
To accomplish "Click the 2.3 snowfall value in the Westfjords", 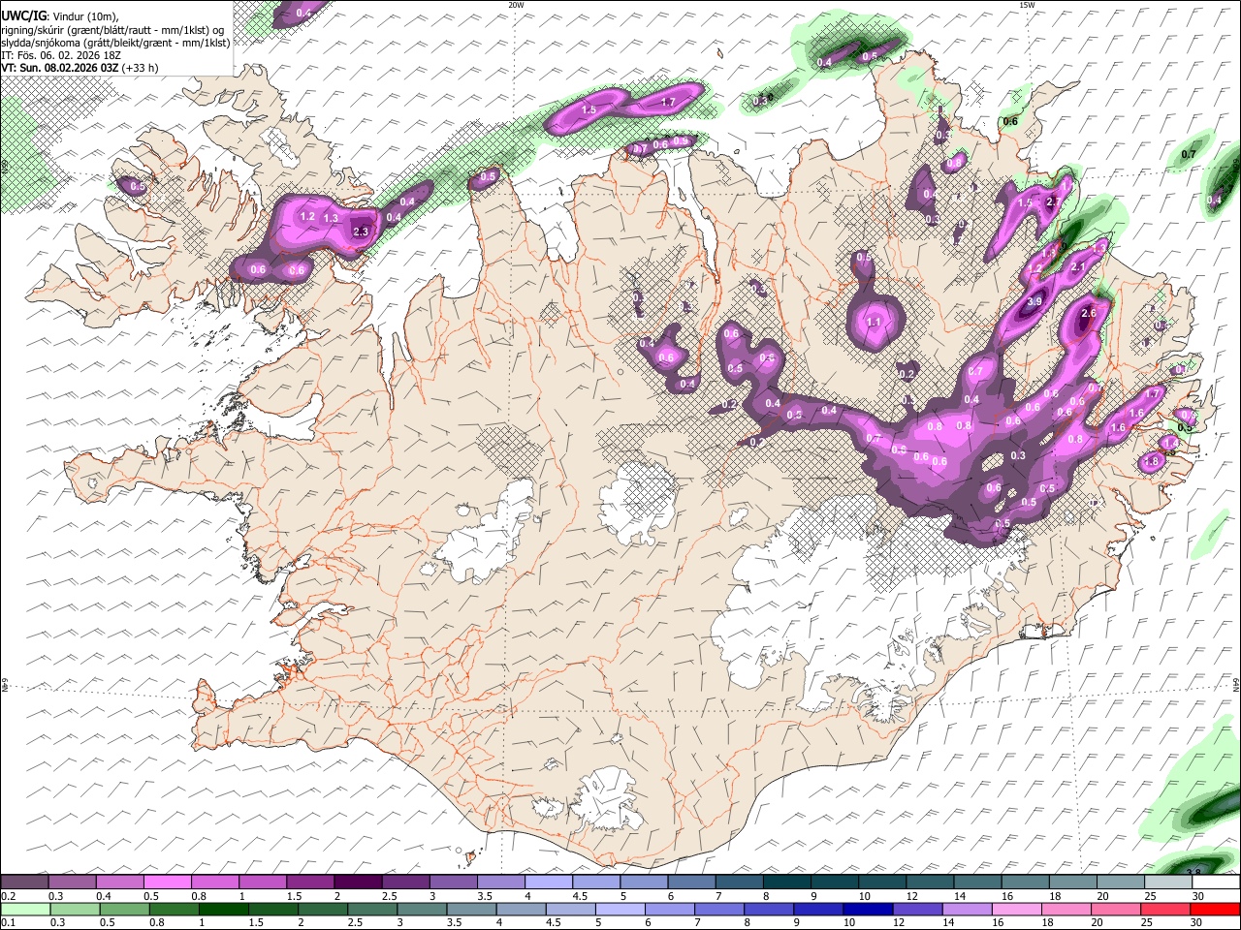I will [x=362, y=232].
